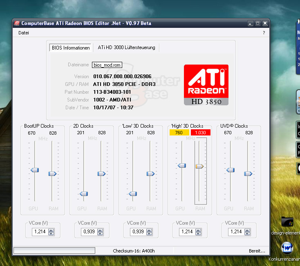The width and height of the screenshot is (300, 266).
Task: Grab the BootUP Clocks RAM slider handle
Action: 52,174
